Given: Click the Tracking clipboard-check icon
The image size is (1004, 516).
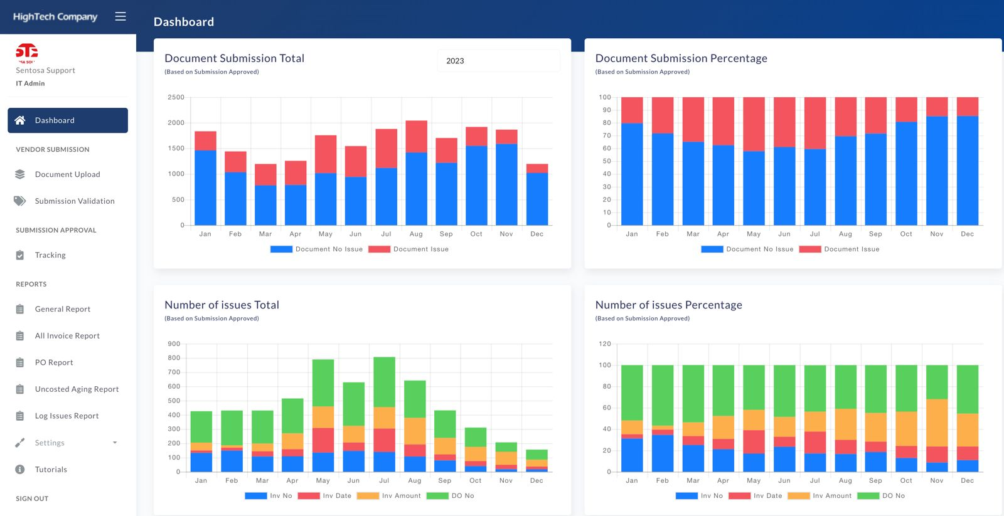Looking at the screenshot, I should [20, 255].
